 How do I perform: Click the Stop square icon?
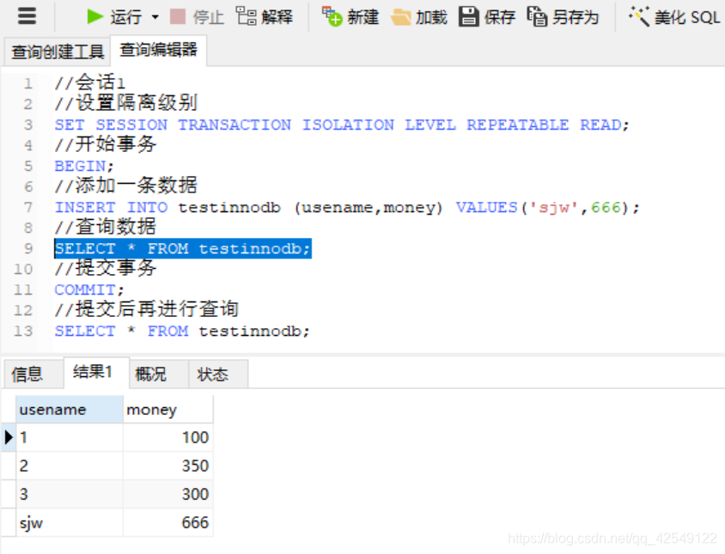[x=178, y=17]
